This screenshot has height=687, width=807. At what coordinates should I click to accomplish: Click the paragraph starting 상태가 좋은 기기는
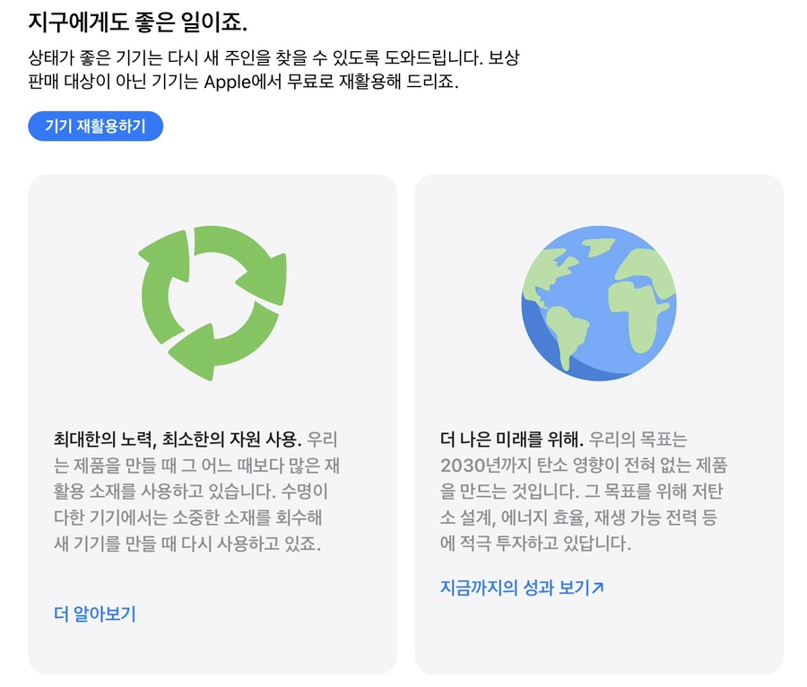pos(273,69)
